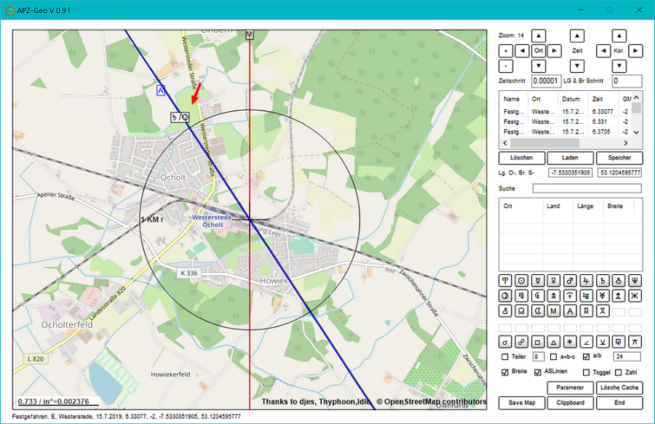
Task: Sort saved list by Datum column header
Action: 573,100
